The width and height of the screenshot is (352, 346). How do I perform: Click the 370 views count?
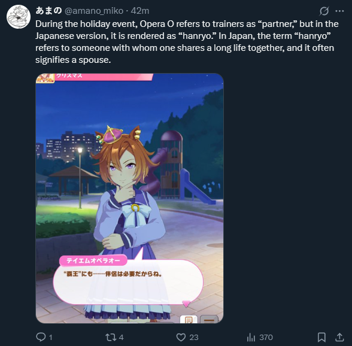tap(266, 337)
